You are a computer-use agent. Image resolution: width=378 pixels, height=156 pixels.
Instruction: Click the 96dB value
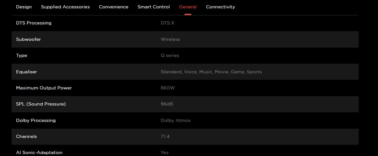click(166, 104)
